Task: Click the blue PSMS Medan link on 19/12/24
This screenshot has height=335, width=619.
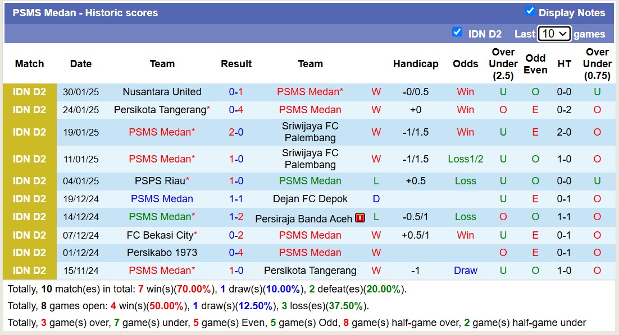Action: (162, 199)
